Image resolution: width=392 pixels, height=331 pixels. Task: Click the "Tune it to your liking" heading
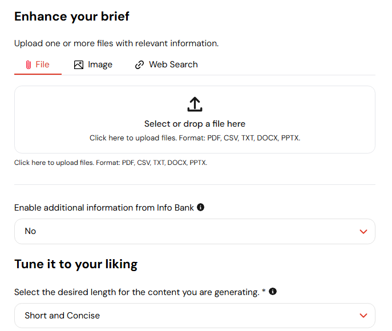[x=76, y=264]
